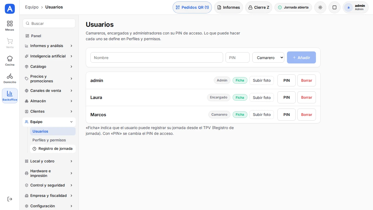Select the Backoffice sidebar icon
Viewport: 373px width, 210px height.
(10, 96)
